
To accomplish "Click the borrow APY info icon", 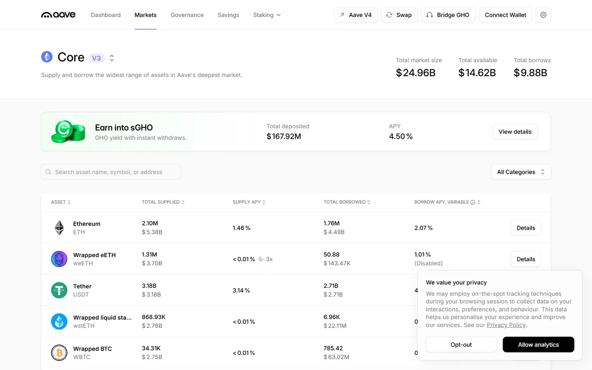I will 473,202.
